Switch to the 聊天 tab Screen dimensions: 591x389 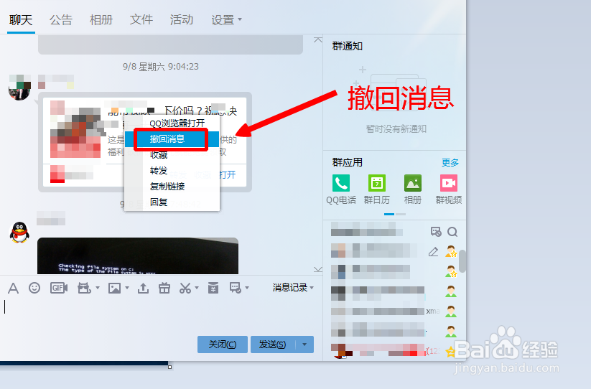pos(21,19)
